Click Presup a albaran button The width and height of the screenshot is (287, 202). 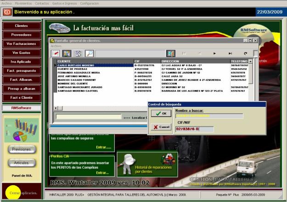pos(22,89)
